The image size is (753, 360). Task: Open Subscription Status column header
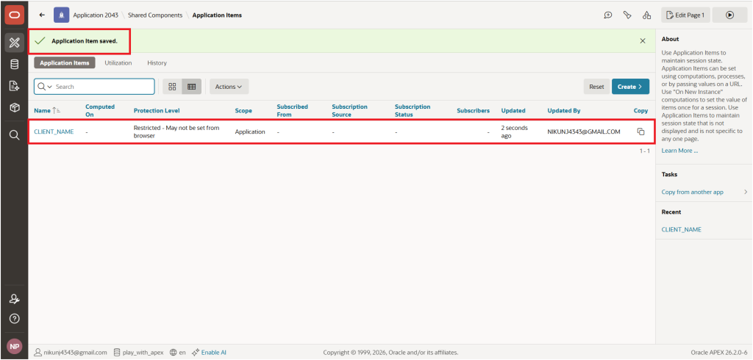tap(413, 110)
